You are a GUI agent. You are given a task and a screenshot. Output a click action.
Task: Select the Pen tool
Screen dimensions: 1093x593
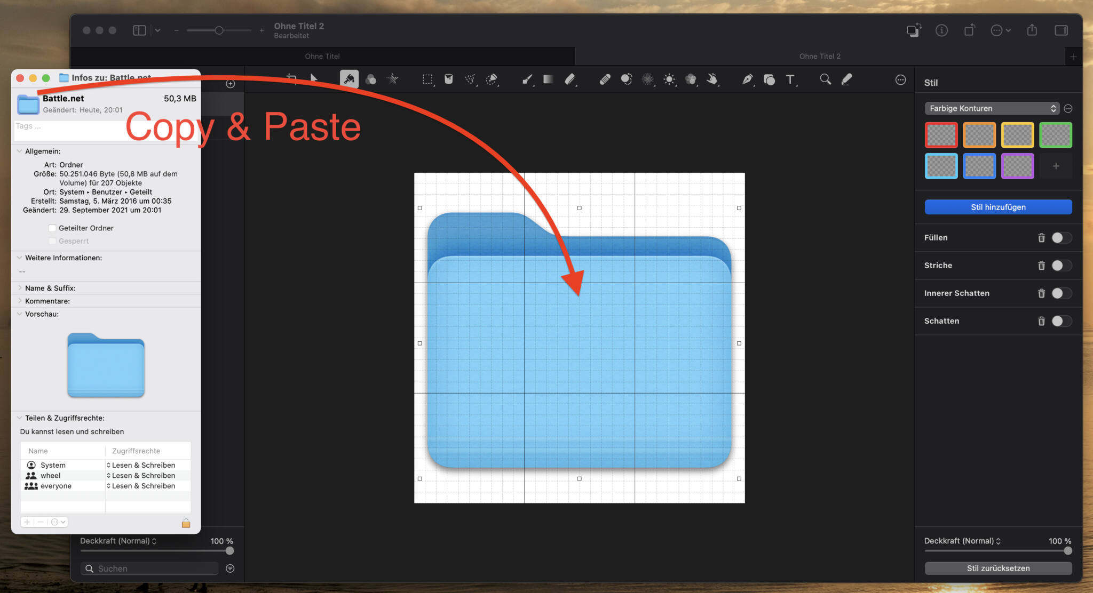(x=747, y=78)
